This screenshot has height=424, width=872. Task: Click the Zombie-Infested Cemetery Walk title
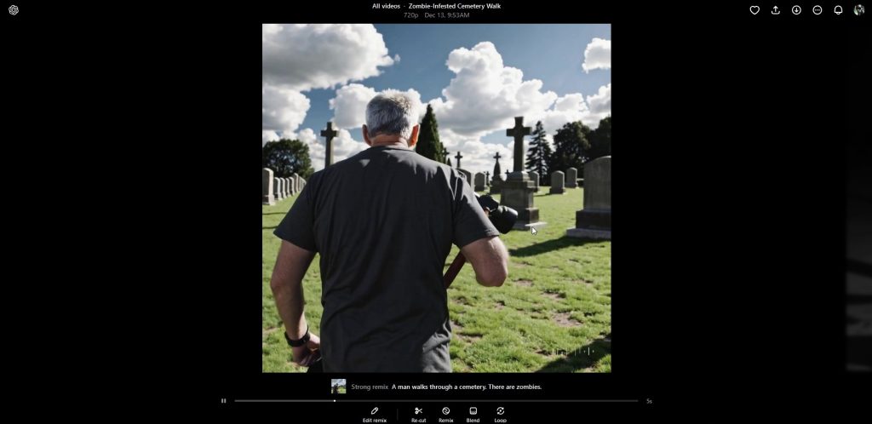click(x=454, y=6)
